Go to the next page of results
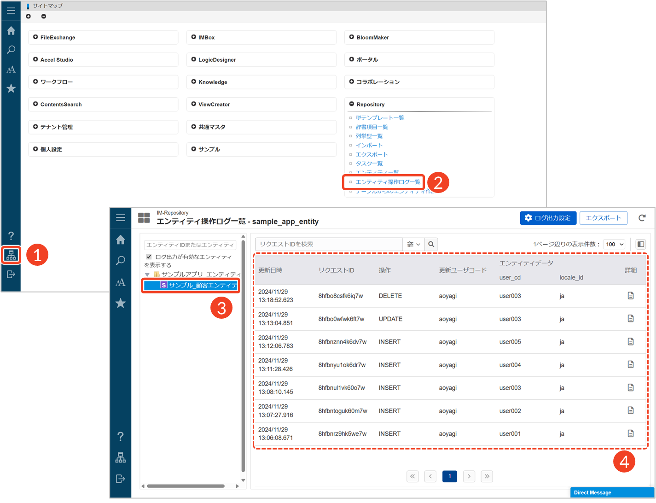 469,476
